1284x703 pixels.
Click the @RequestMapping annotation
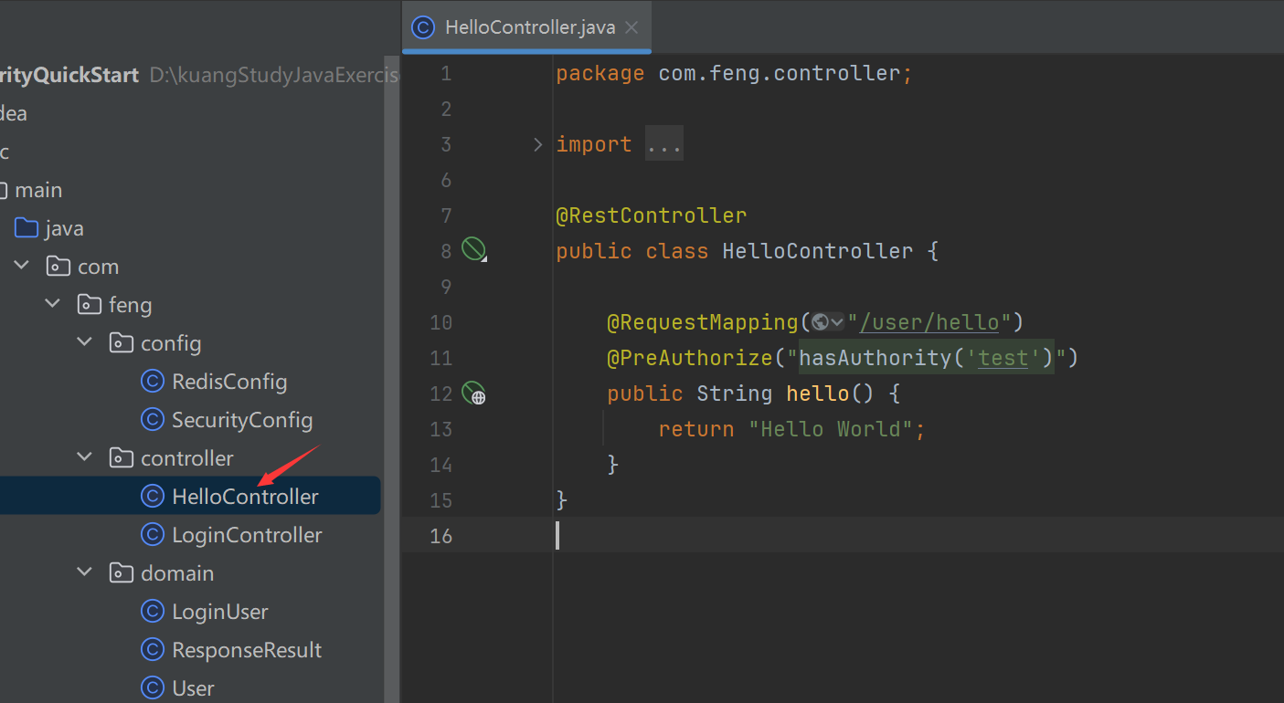[x=703, y=322]
